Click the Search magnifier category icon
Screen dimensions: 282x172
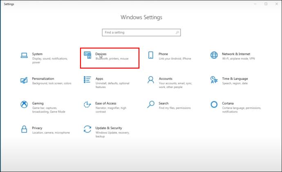pos(151,104)
